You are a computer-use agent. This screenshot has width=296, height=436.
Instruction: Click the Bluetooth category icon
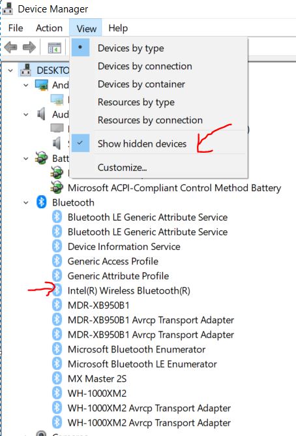41,202
